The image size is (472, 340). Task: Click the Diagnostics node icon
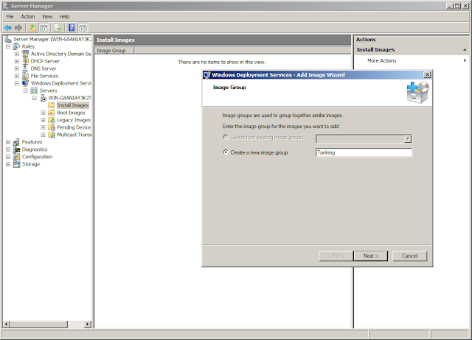17,149
